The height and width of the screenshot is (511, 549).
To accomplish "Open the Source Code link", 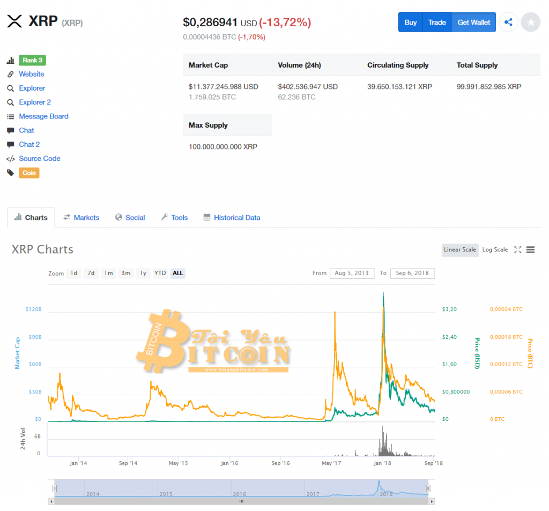I will point(40,158).
